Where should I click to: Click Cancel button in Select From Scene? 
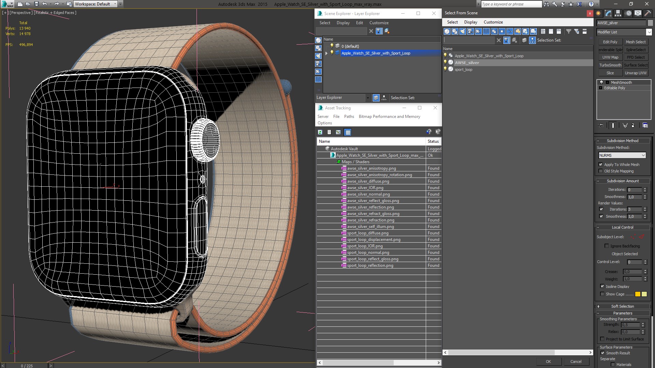(x=576, y=362)
